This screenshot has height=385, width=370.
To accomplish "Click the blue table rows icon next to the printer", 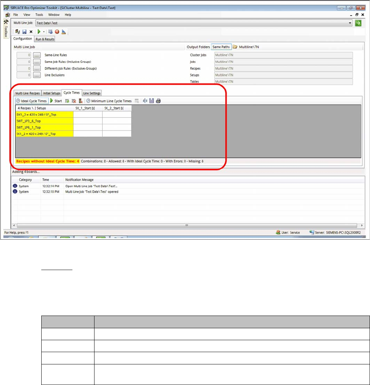I will pyautogui.click(x=152, y=101).
